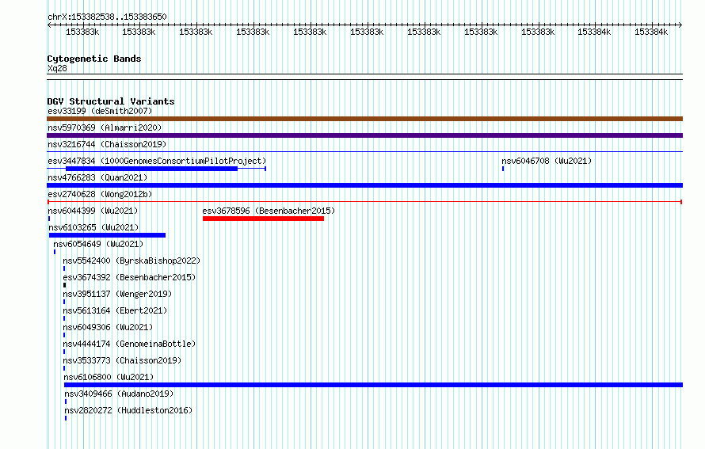Click nsv3533773 (Chaisson2019) label
This screenshot has width=705, height=449.
click(x=122, y=360)
